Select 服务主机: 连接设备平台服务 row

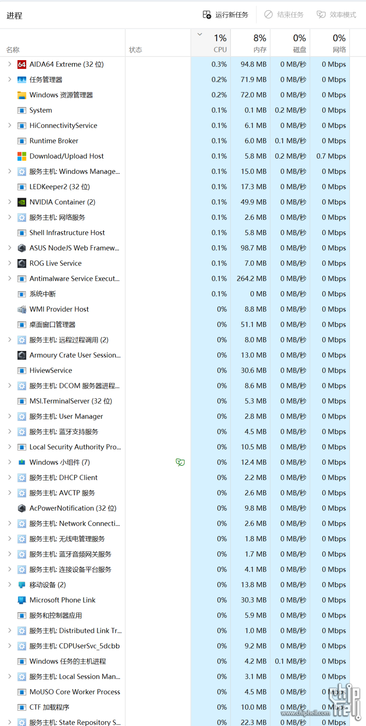(175, 570)
